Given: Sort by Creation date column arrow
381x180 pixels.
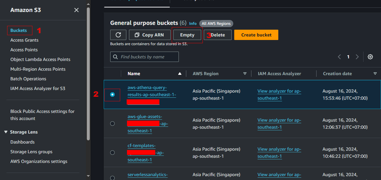Looking at the screenshot, I should (375, 74).
